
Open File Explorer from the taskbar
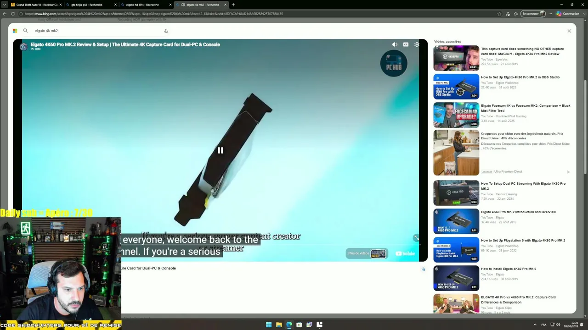pos(279,324)
